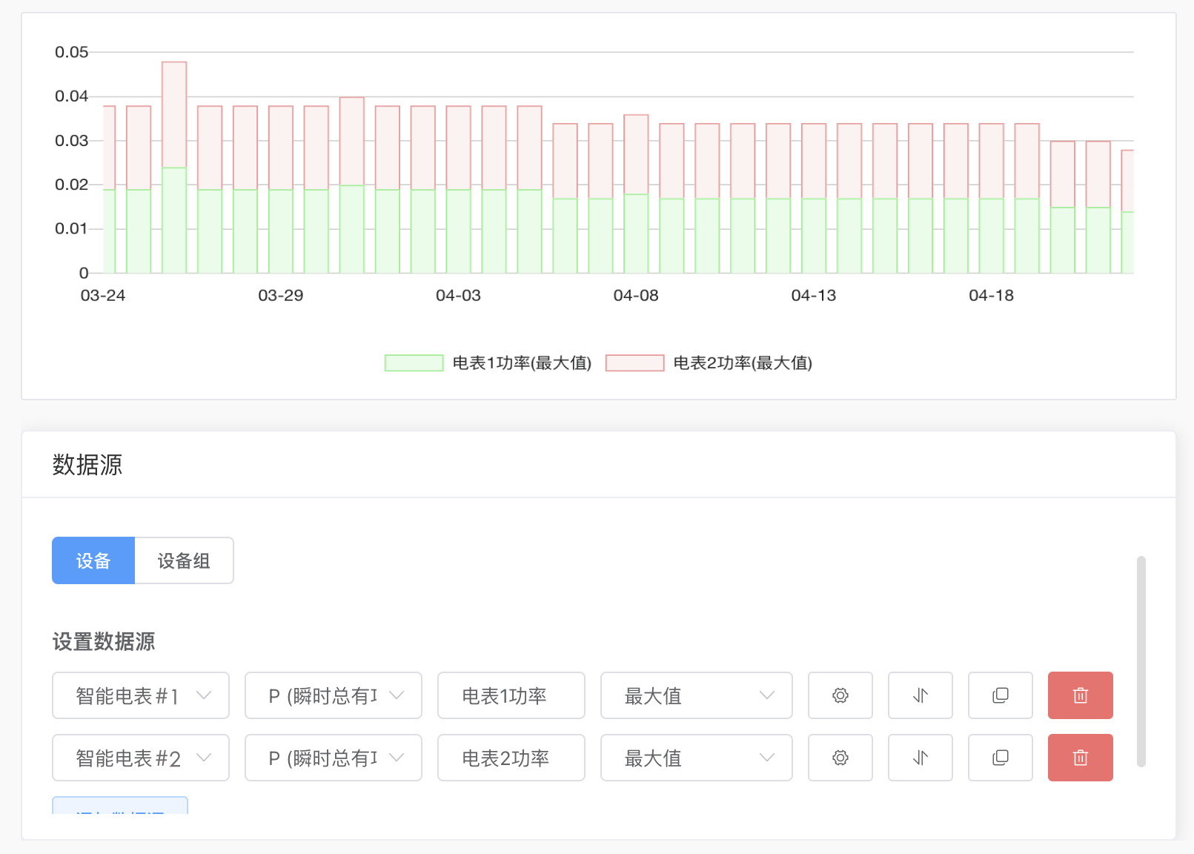1194x854 pixels.
Task: Expand P (瞬时总有功) dropdown in second row
Action: click(x=333, y=758)
